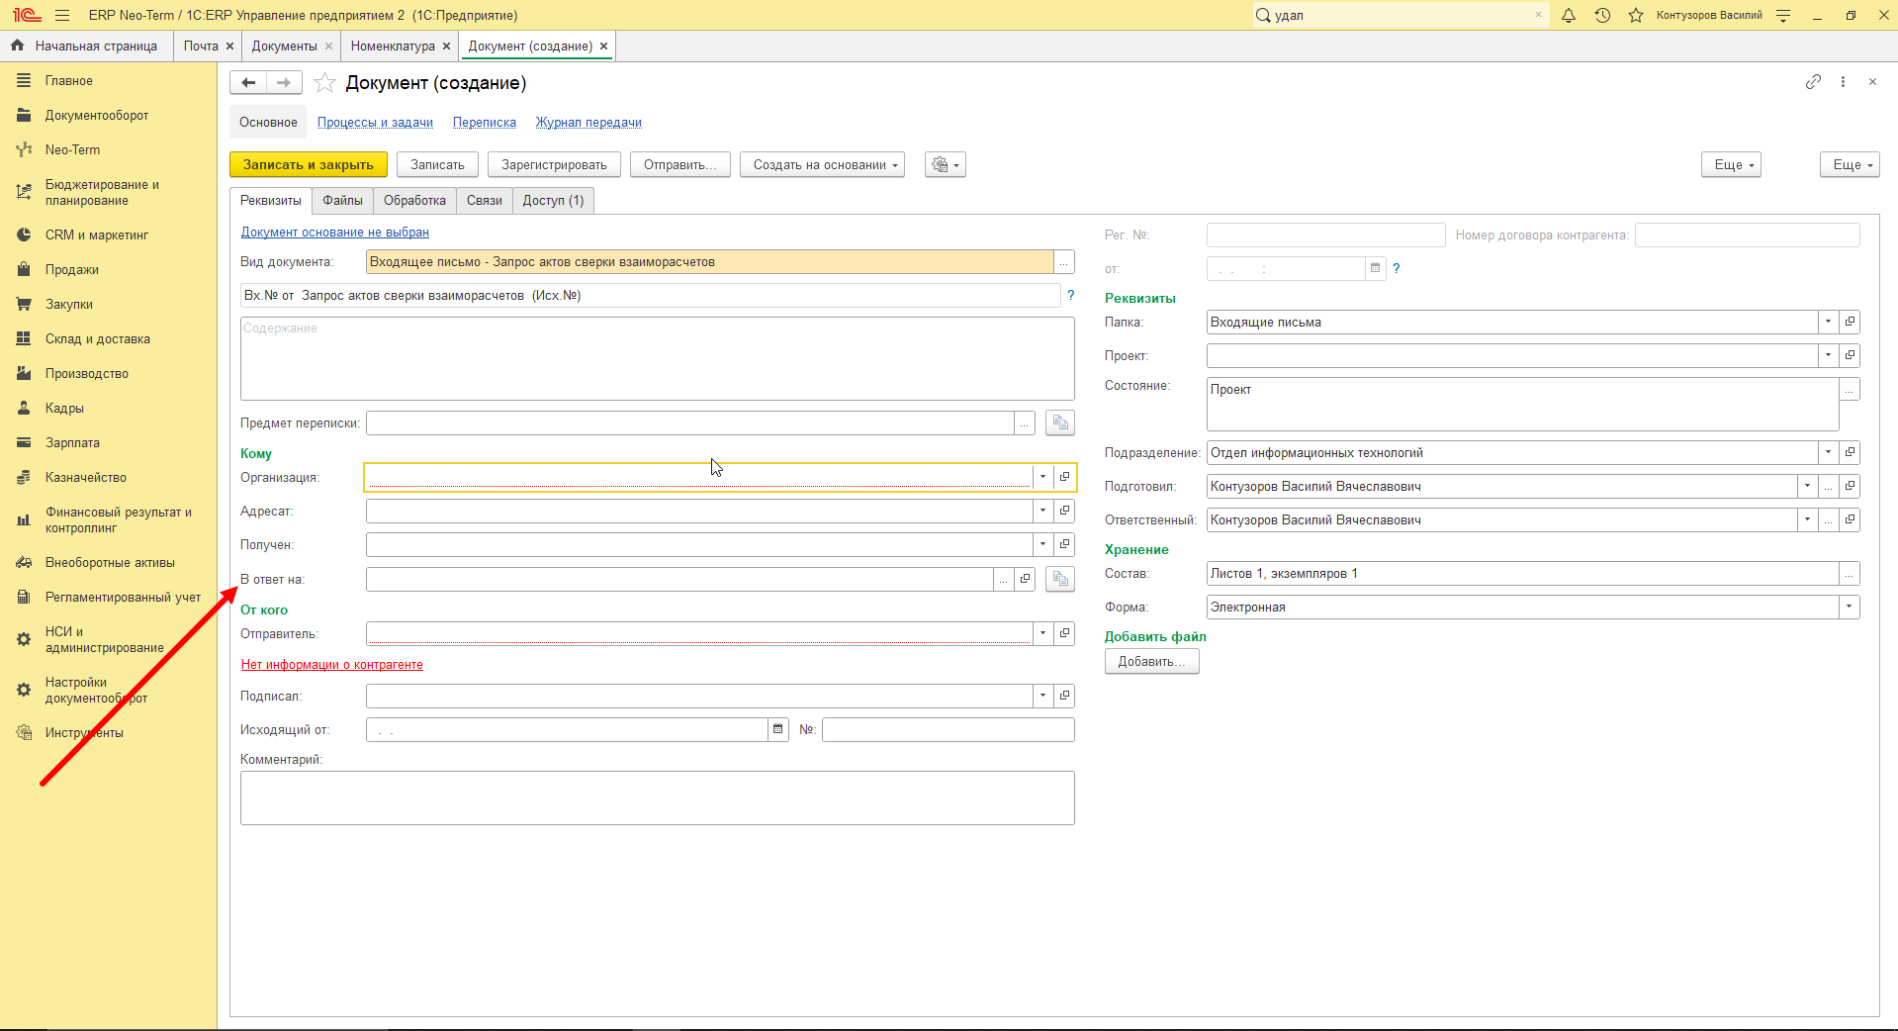Open calendar for Исходящий от date
The height and width of the screenshot is (1031, 1898).
pyautogui.click(x=778, y=729)
